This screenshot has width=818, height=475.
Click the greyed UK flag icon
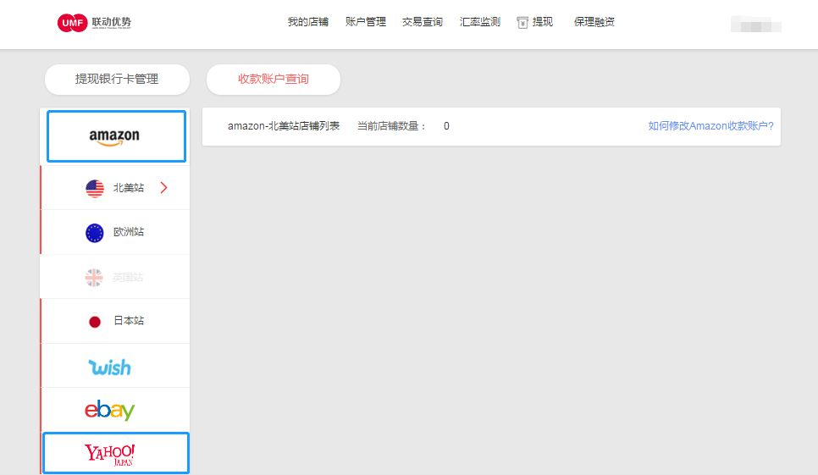[x=94, y=278]
